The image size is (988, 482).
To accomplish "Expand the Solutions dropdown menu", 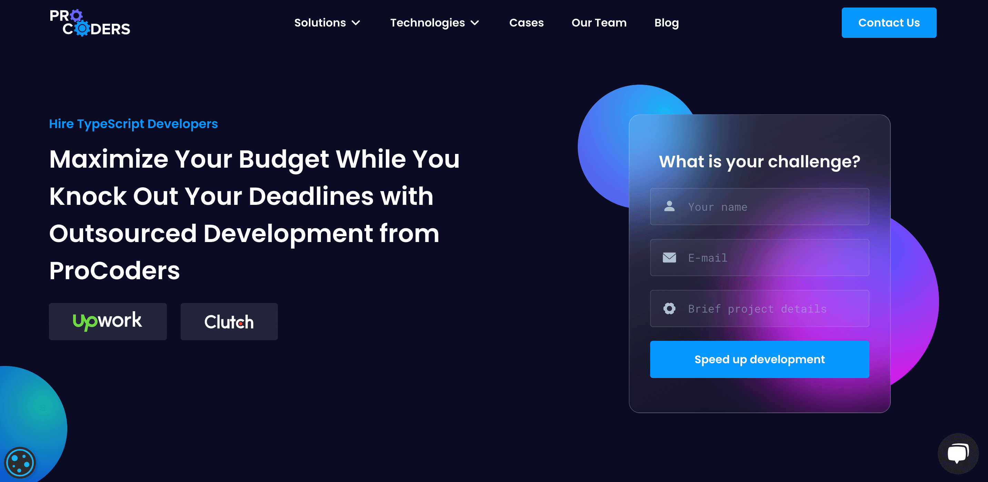I will 327,23.
